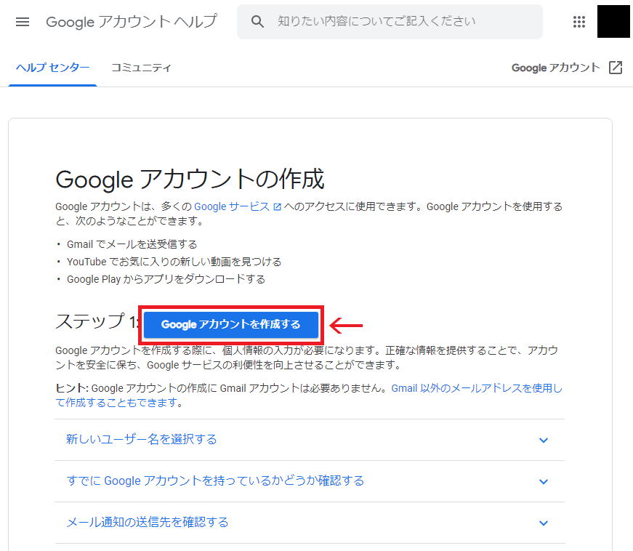Screen dimensions: 633x551
Task: Click the Google アカウント ヘルプ title
Action: (132, 22)
